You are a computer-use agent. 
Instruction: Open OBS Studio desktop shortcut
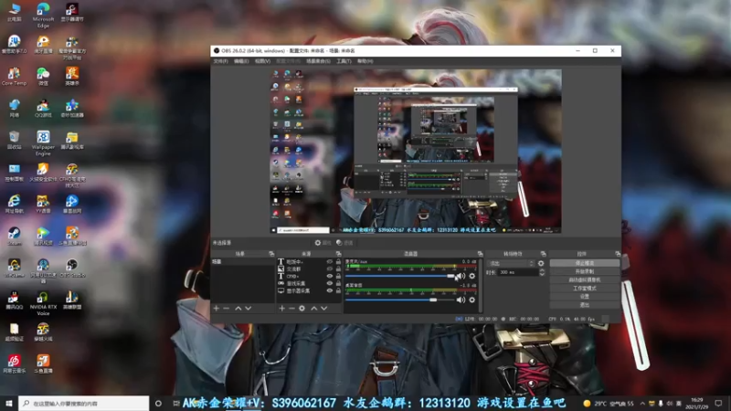pos(72,268)
